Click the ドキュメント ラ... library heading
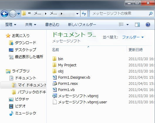Viewport: 155px width, 123px height. click(x=74, y=35)
